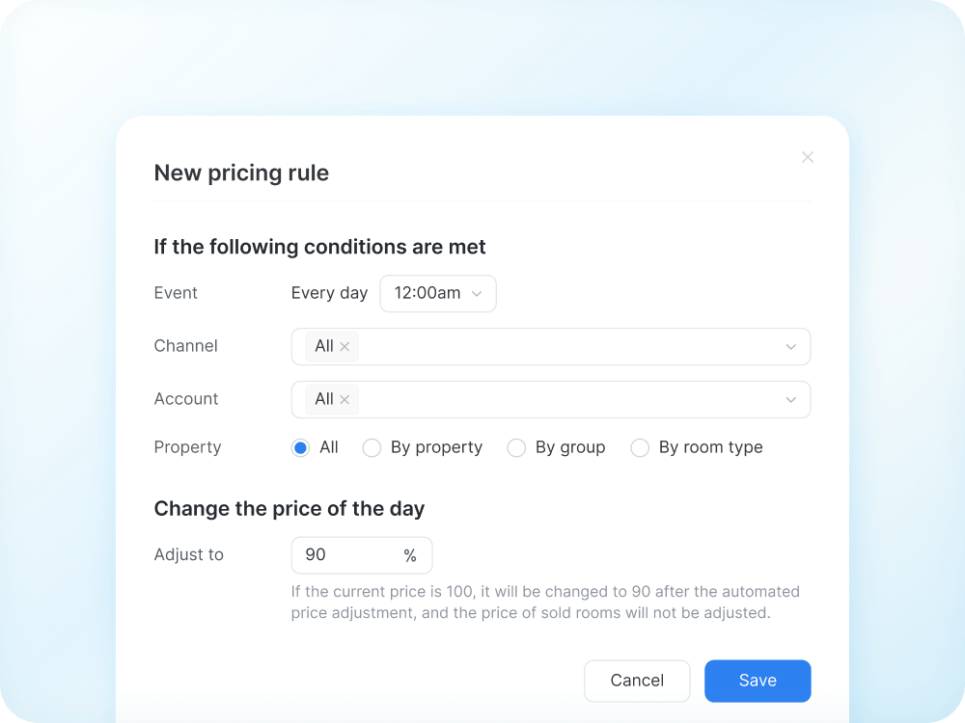Select the All property radio button

click(300, 447)
